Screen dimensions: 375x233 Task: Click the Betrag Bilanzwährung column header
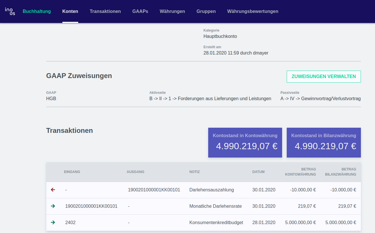pos(340,172)
